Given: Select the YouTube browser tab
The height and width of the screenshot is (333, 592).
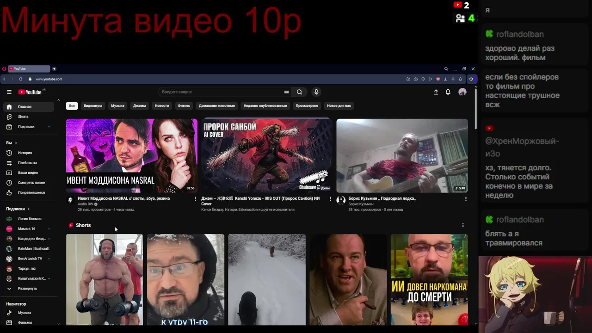Looking at the screenshot, I should [x=29, y=69].
